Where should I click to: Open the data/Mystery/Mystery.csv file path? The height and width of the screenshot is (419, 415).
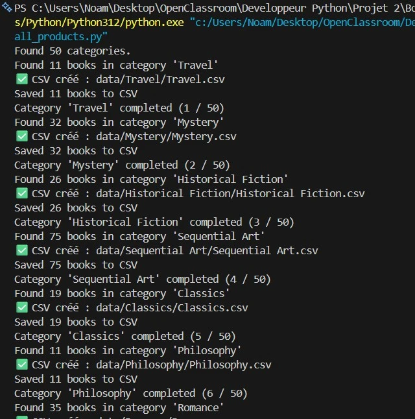pyautogui.click(x=165, y=137)
